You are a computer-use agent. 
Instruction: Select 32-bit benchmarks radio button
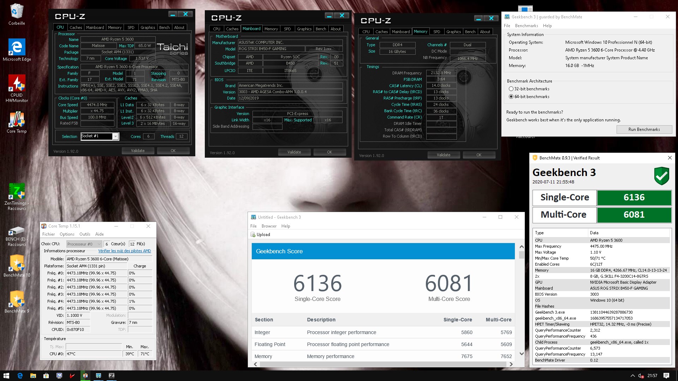point(511,89)
